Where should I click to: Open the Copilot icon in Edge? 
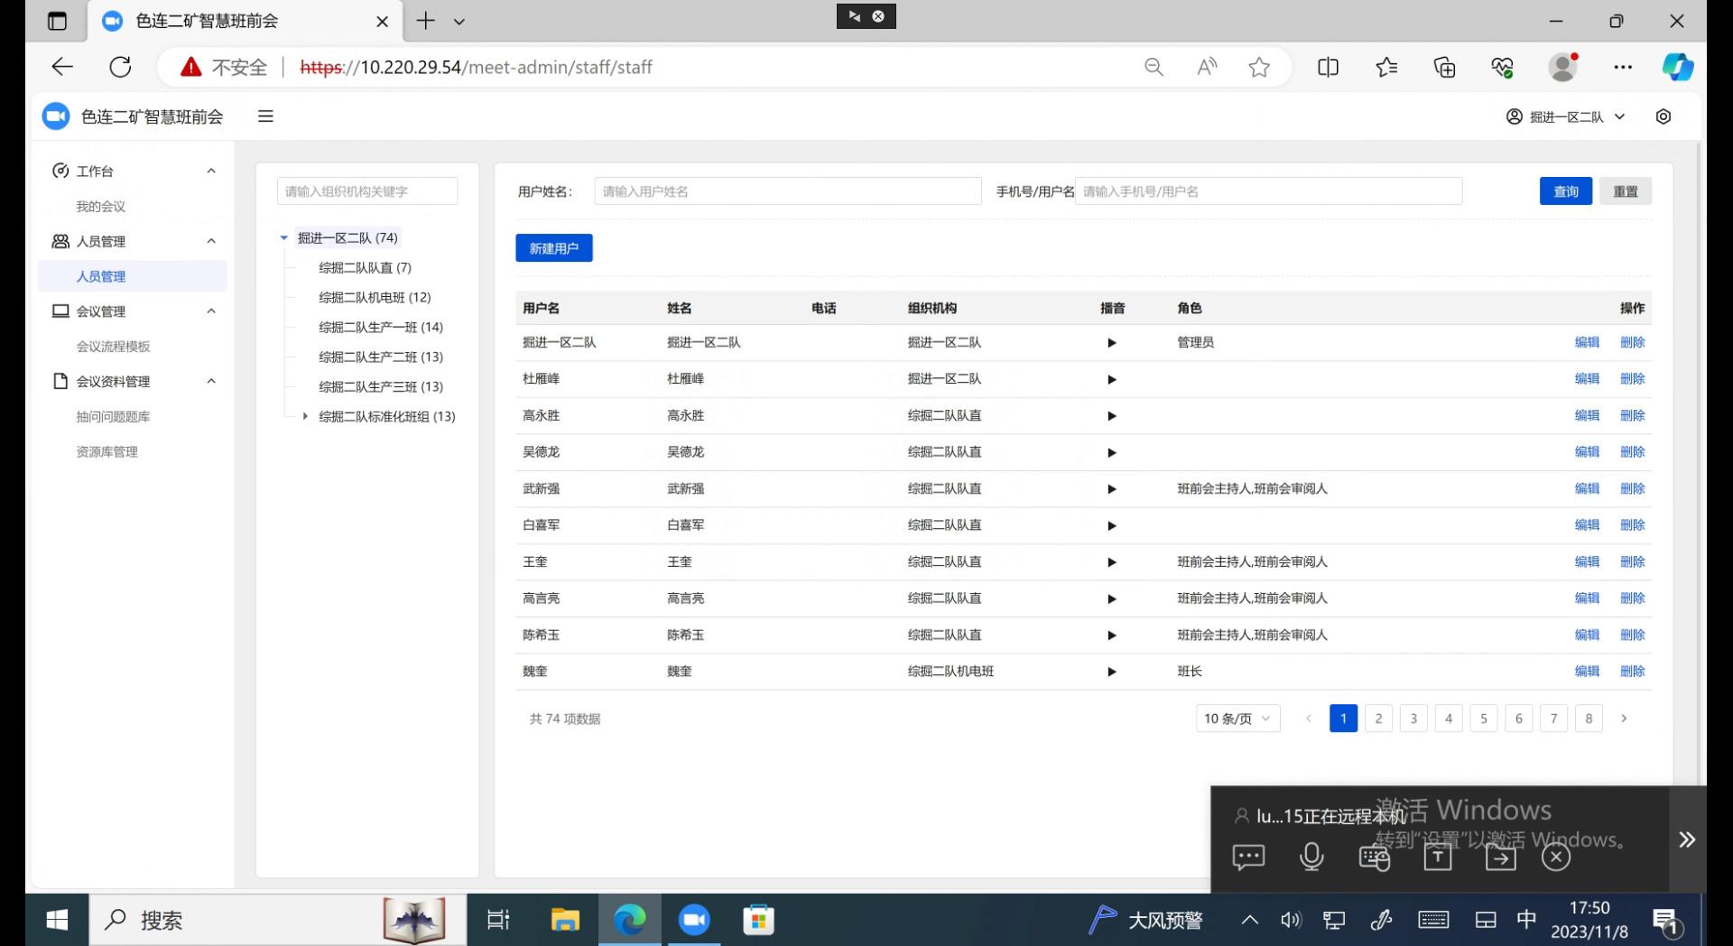click(1677, 67)
